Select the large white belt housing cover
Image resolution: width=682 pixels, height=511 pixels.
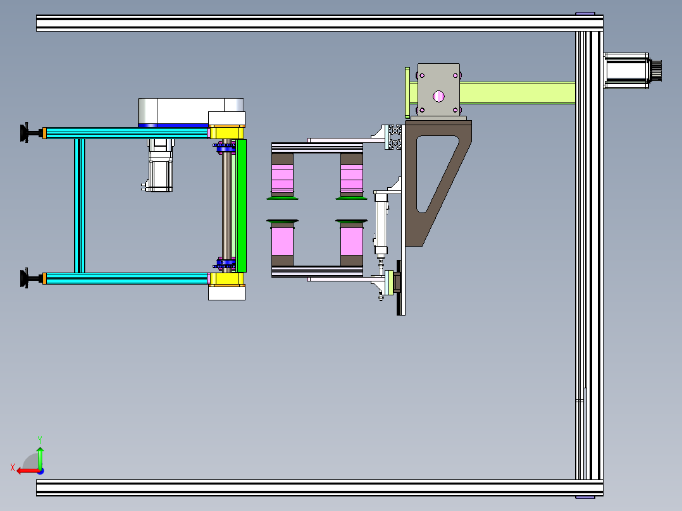click(x=190, y=112)
